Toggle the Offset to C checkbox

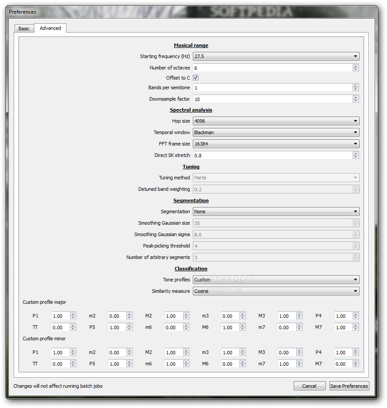click(196, 77)
